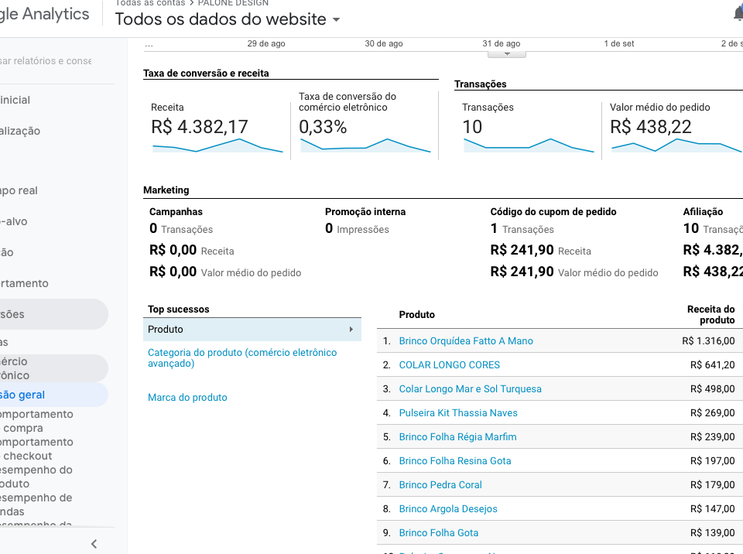
Task: Collapse the timeline chart handle tab
Action: click(x=506, y=54)
